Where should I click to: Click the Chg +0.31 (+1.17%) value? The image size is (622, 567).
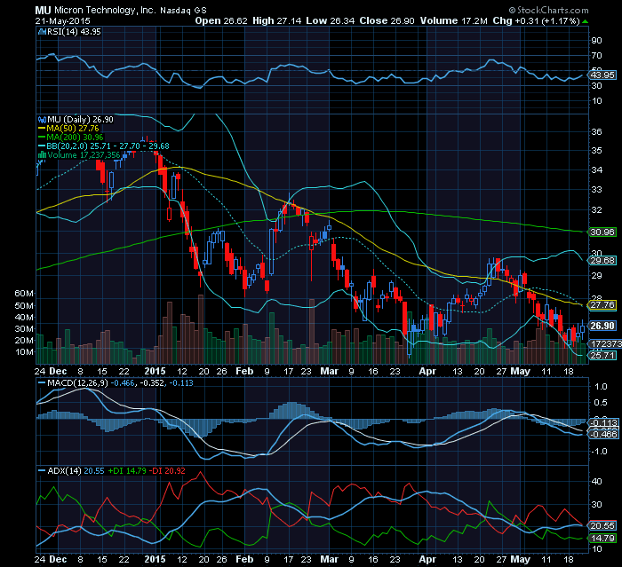537,21
